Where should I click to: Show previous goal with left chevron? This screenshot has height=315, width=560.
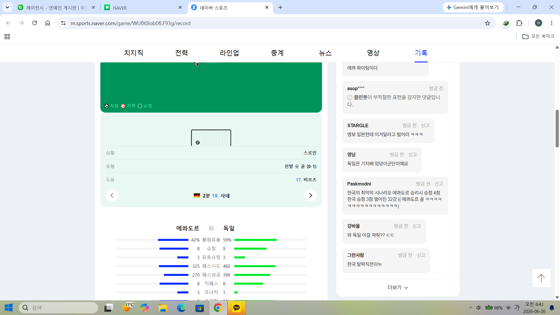(112, 195)
